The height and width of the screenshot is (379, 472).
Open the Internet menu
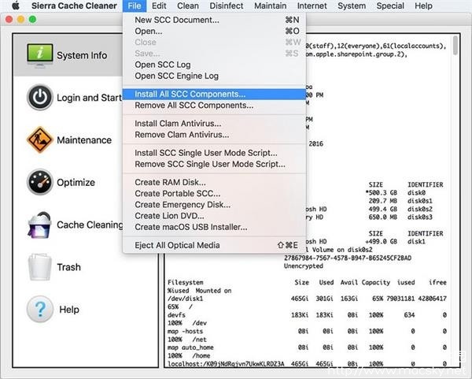(312, 6)
